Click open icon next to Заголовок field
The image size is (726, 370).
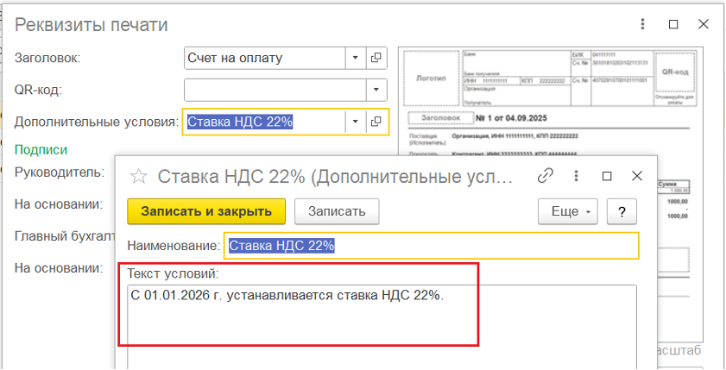(x=376, y=58)
